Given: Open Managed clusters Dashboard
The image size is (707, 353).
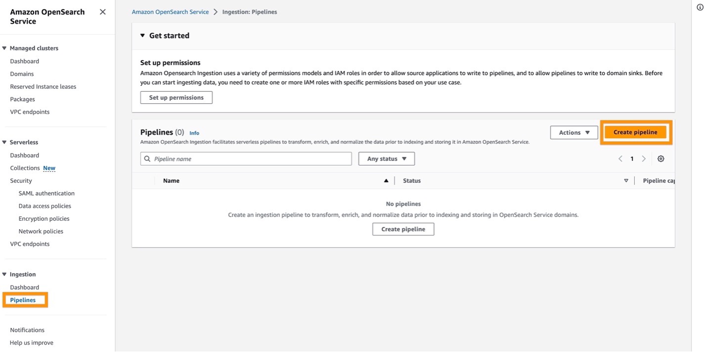Looking at the screenshot, I should (25, 61).
